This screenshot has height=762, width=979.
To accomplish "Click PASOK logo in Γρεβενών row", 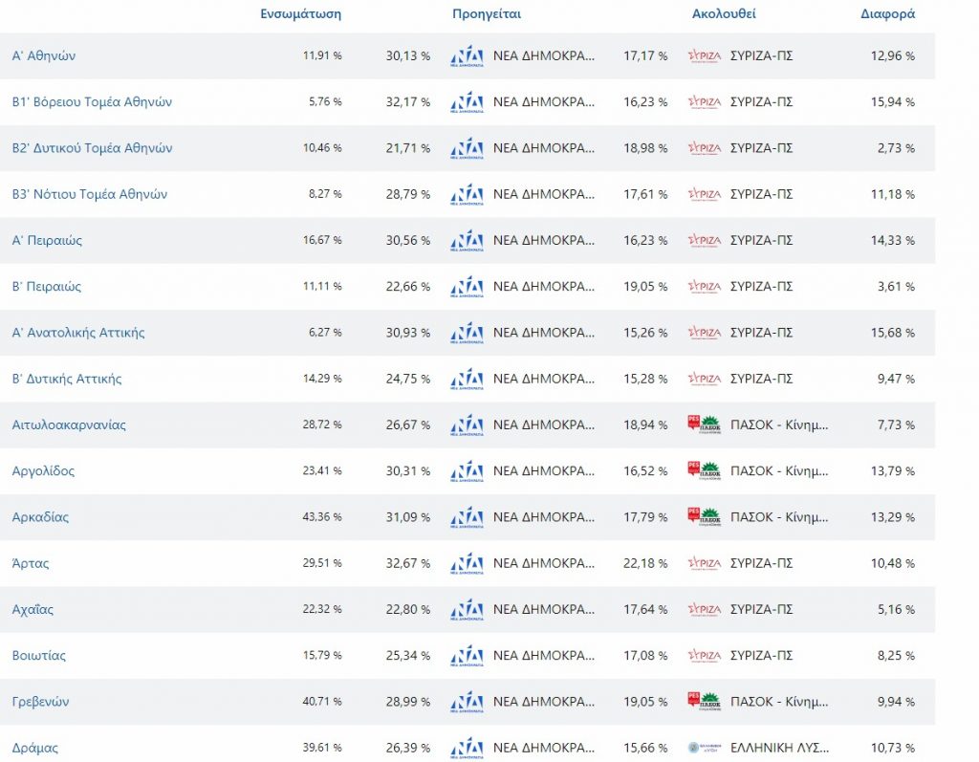I will (704, 702).
